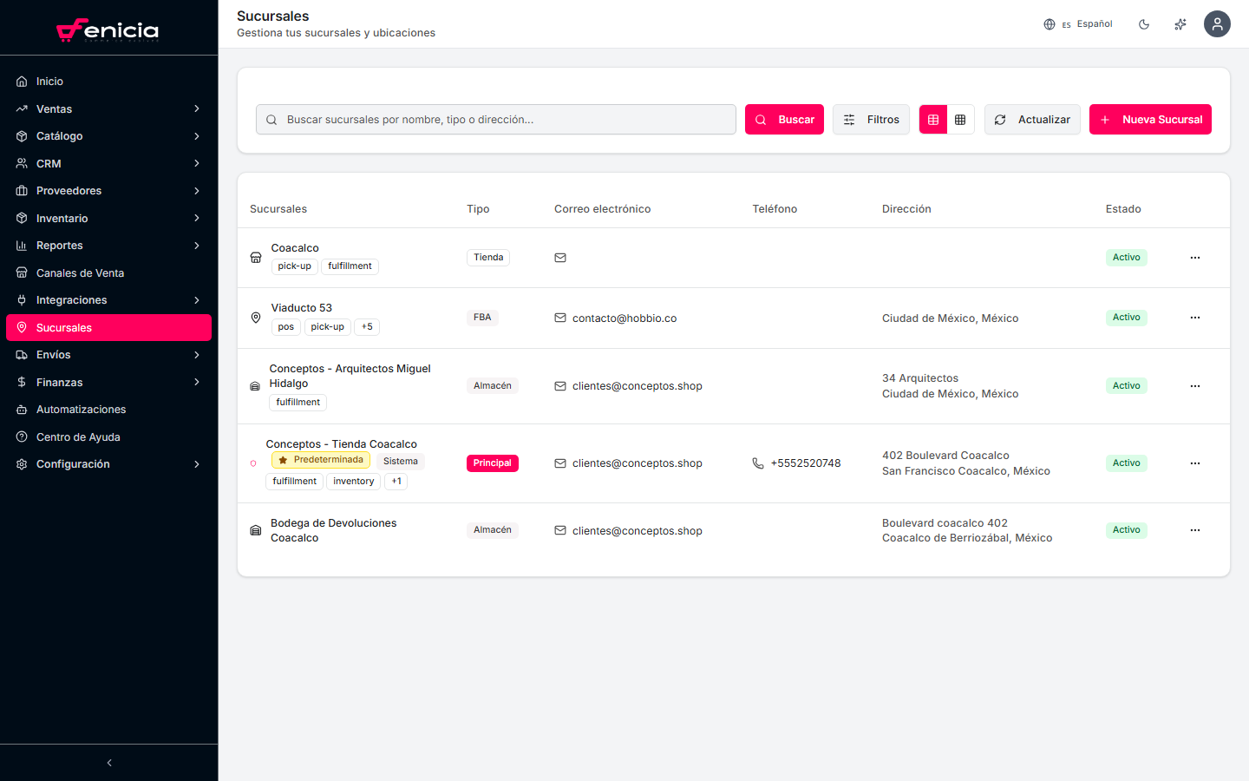Click the Nueva Sucursal button
This screenshot has width=1249, height=781.
[1150, 119]
